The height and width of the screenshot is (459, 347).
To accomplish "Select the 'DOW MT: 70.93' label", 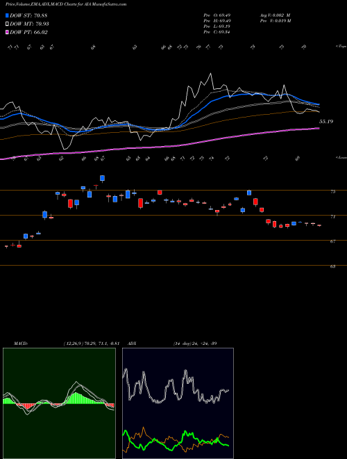I will point(29,24).
